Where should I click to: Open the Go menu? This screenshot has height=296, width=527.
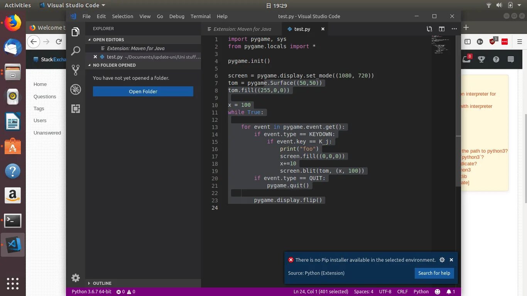coord(160,16)
